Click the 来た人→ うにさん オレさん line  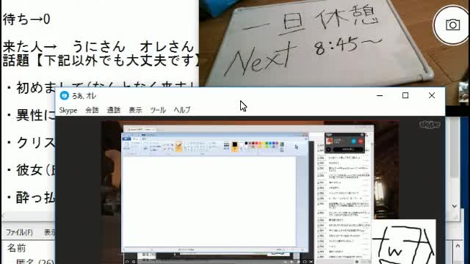pyautogui.click(x=98, y=47)
